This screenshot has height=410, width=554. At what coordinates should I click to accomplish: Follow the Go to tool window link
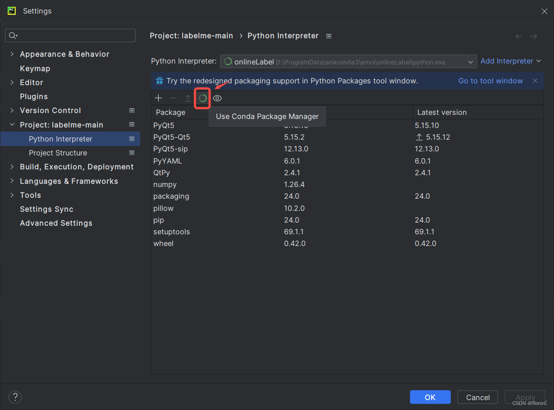[490, 81]
